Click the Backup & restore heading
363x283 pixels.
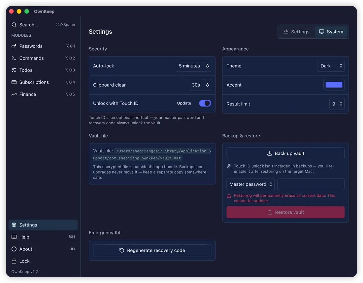click(x=241, y=136)
